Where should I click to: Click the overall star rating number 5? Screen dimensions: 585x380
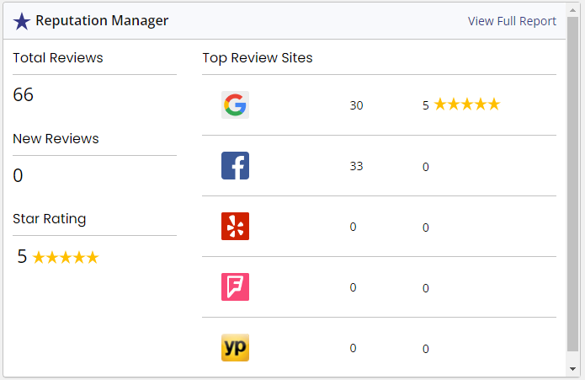[22, 257]
